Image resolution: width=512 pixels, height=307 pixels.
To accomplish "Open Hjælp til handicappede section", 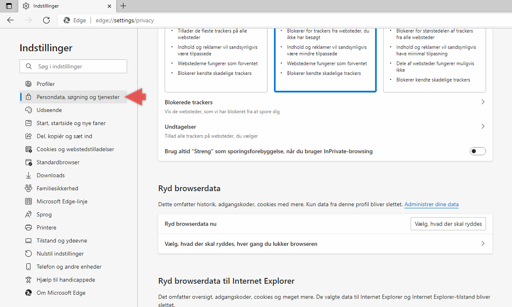I will pyautogui.click(x=73, y=280).
